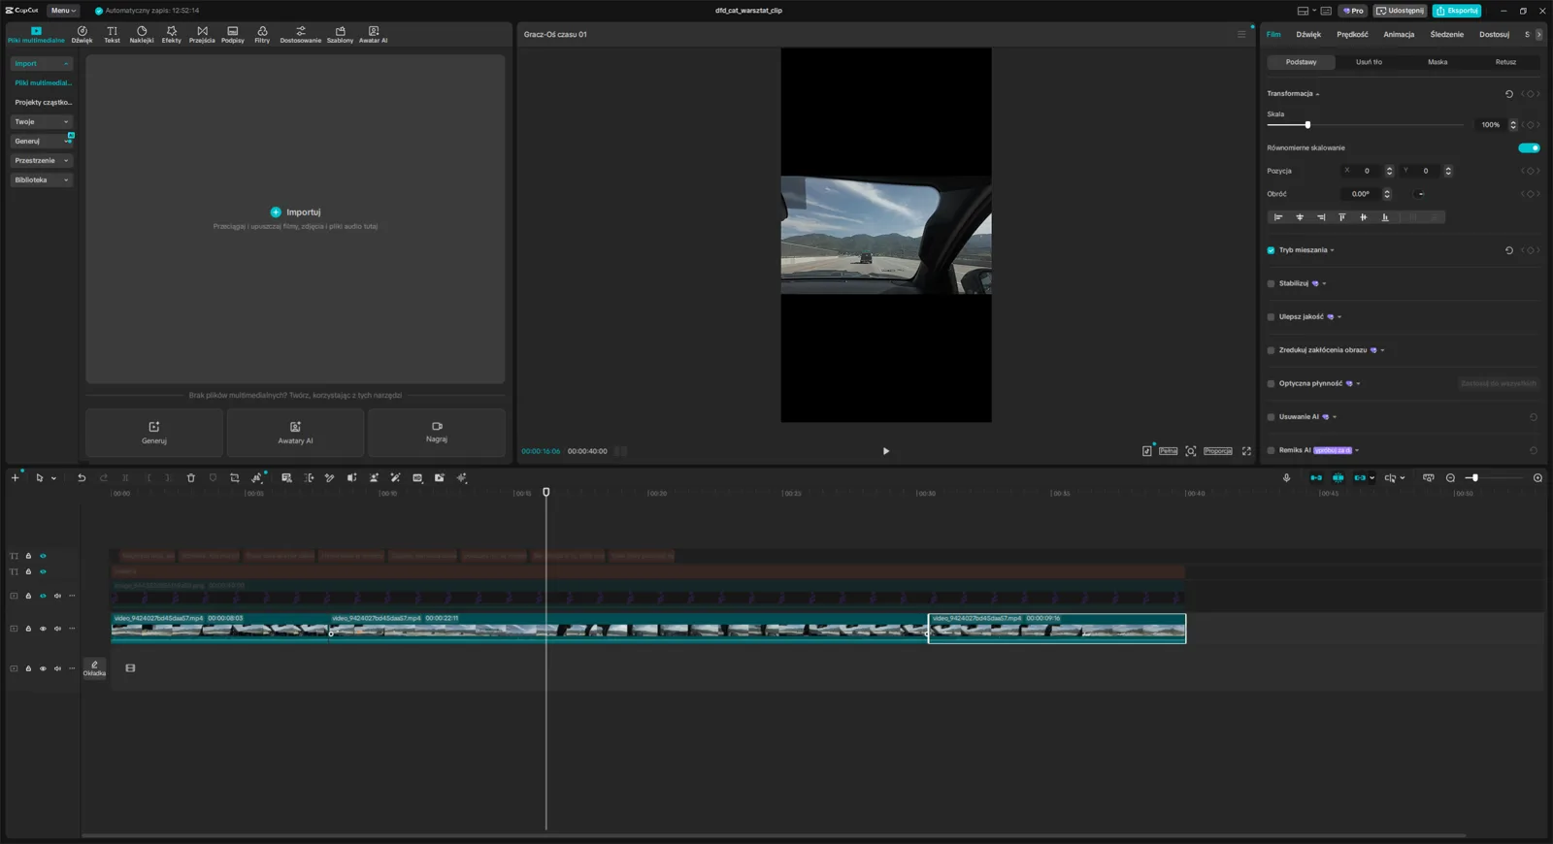Hide the main video track with eye icon
This screenshot has height=844, width=1553.
[43, 629]
